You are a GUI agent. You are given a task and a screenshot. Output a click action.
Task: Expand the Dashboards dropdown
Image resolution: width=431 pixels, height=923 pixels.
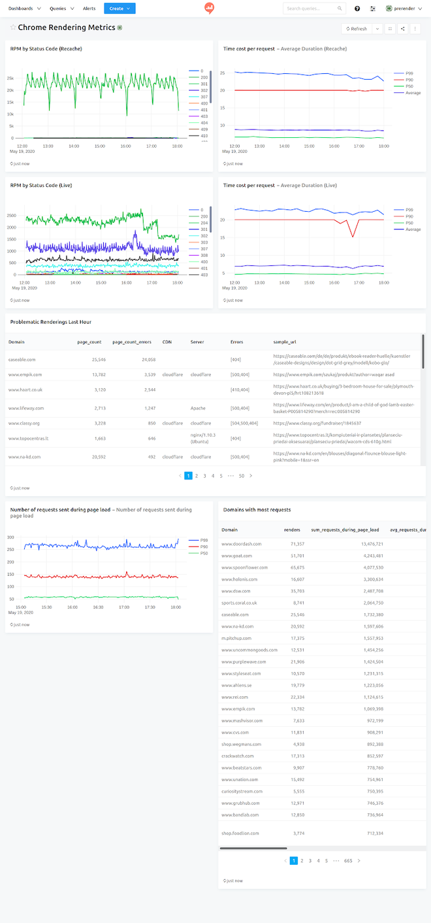click(x=24, y=8)
